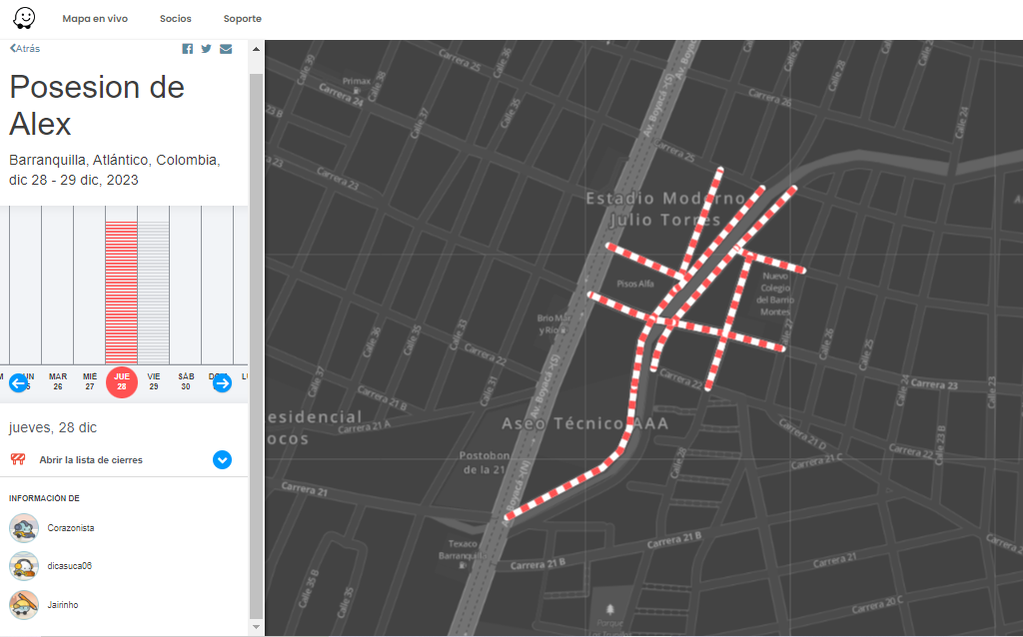Click the park tree icon on map
The image size is (1023, 637).
point(610,610)
